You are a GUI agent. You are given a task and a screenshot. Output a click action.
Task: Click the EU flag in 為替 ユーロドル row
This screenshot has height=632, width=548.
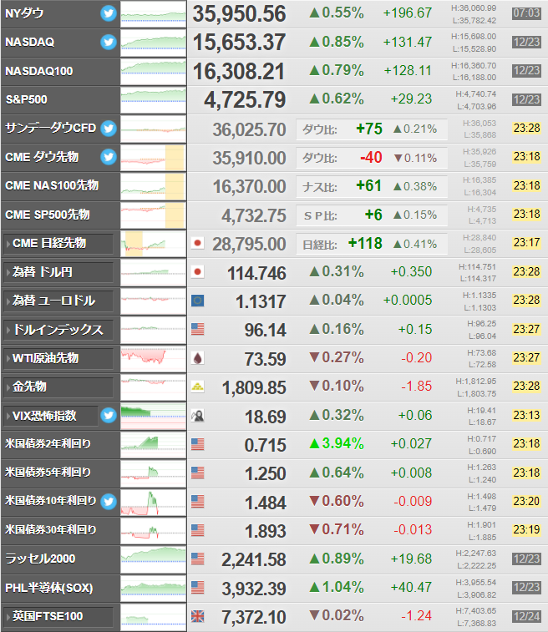pyautogui.click(x=198, y=301)
